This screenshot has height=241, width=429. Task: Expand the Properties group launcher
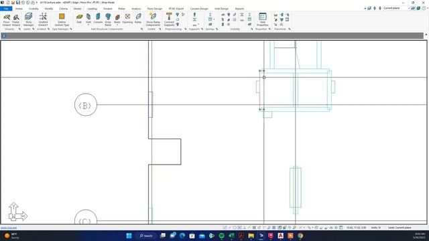tap(269, 29)
